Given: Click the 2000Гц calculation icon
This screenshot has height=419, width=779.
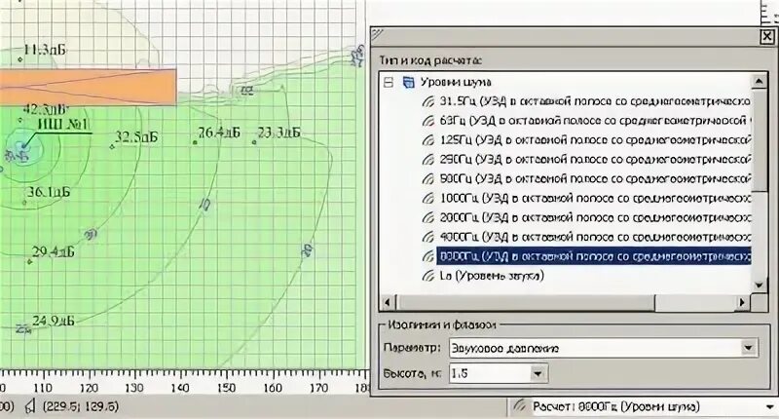Looking at the screenshot, I should pyautogui.click(x=428, y=217).
